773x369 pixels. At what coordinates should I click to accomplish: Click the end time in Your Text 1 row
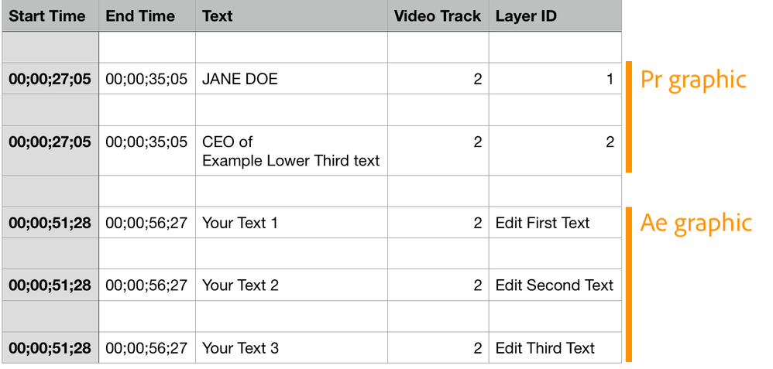(x=146, y=223)
